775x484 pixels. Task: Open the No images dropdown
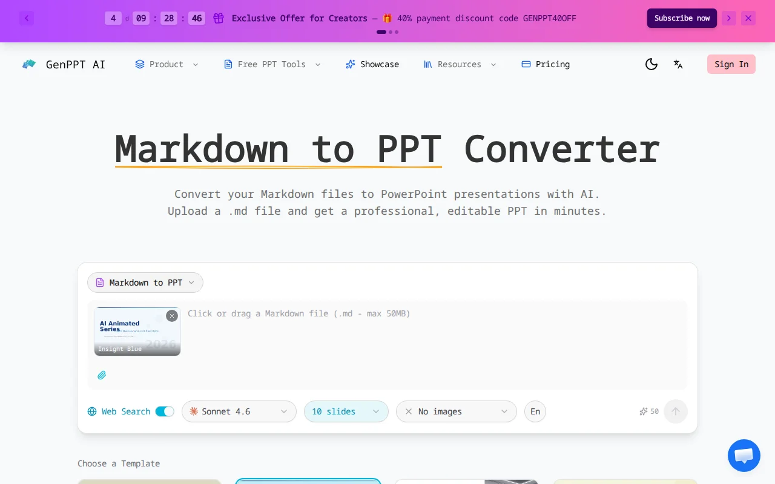click(x=457, y=411)
